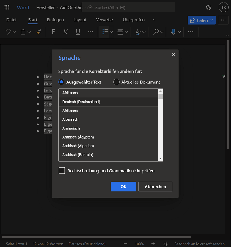Select Deutsch (Deutschland) in language list
The height and width of the screenshot is (247, 231).
(x=108, y=102)
